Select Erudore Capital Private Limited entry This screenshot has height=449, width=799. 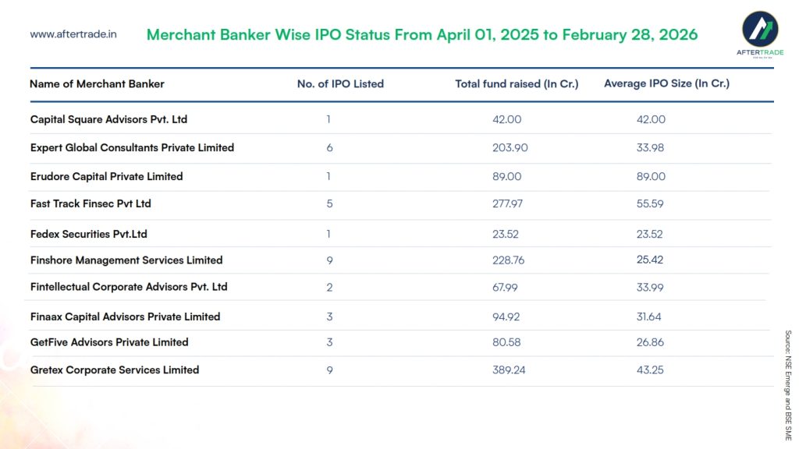point(106,176)
